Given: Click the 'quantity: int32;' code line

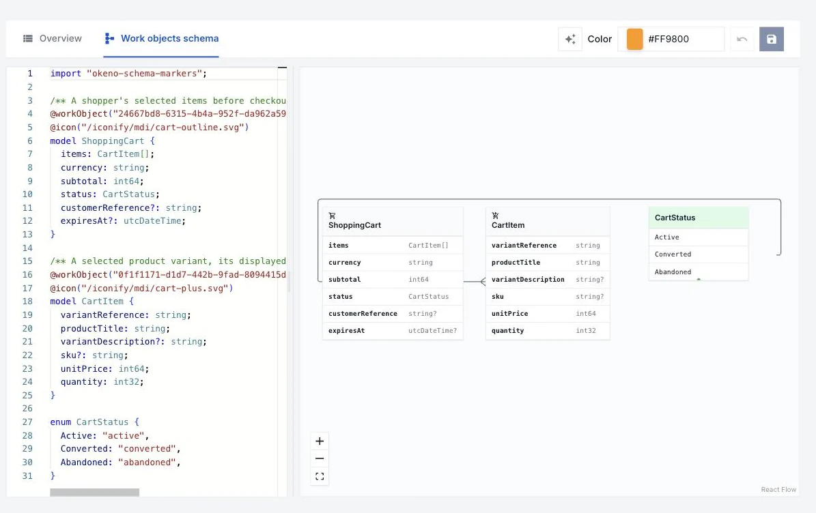Looking at the screenshot, I should [102, 382].
